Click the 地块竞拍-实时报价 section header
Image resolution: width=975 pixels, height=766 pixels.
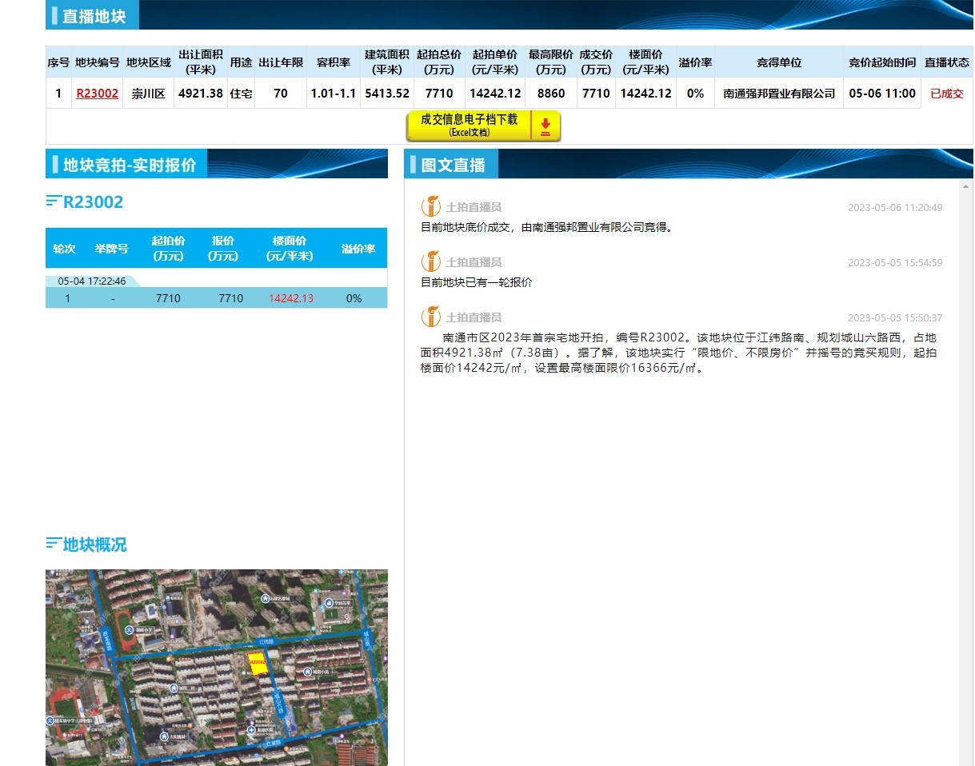point(129,165)
